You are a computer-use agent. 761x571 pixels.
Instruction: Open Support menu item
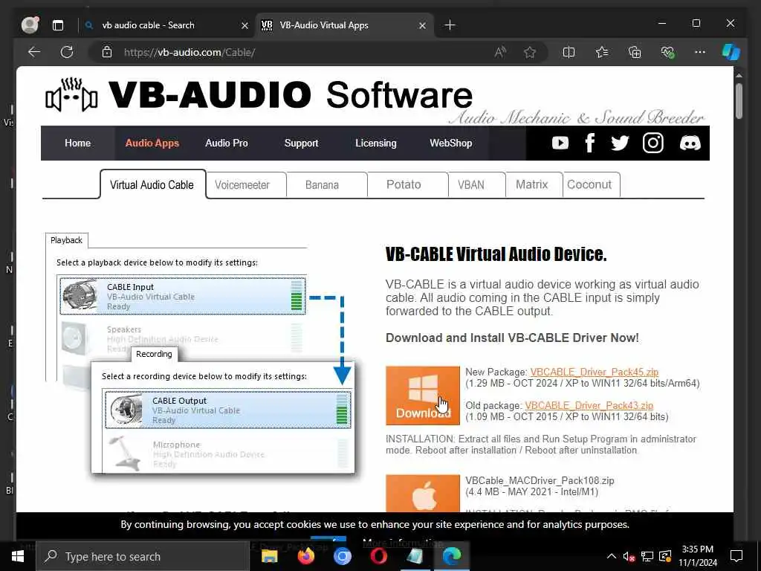pos(302,143)
